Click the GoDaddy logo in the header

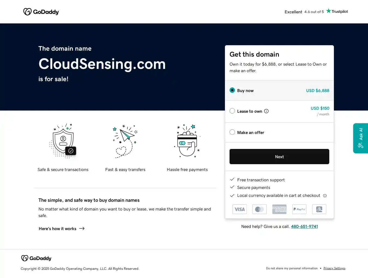pyautogui.click(x=41, y=12)
